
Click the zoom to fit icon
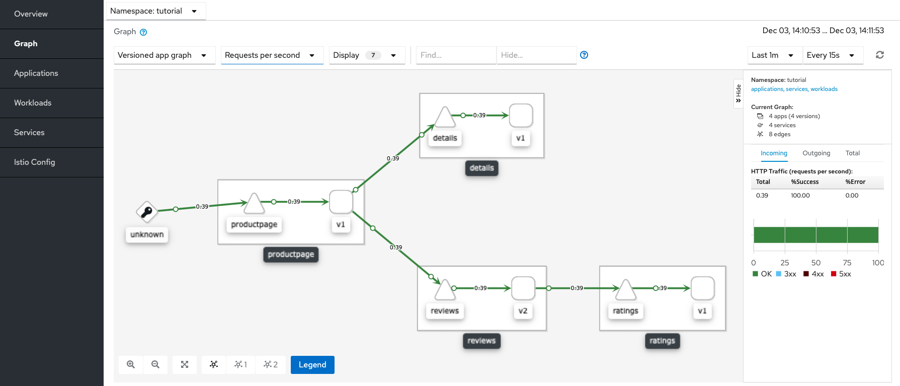tap(185, 365)
